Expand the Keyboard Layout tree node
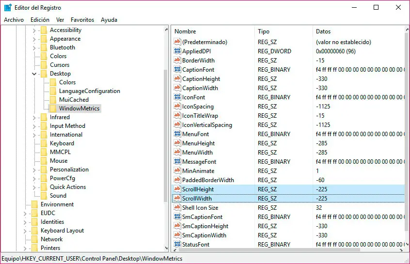The height and width of the screenshot is (264, 410). pyautogui.click(x=25, y=231)
